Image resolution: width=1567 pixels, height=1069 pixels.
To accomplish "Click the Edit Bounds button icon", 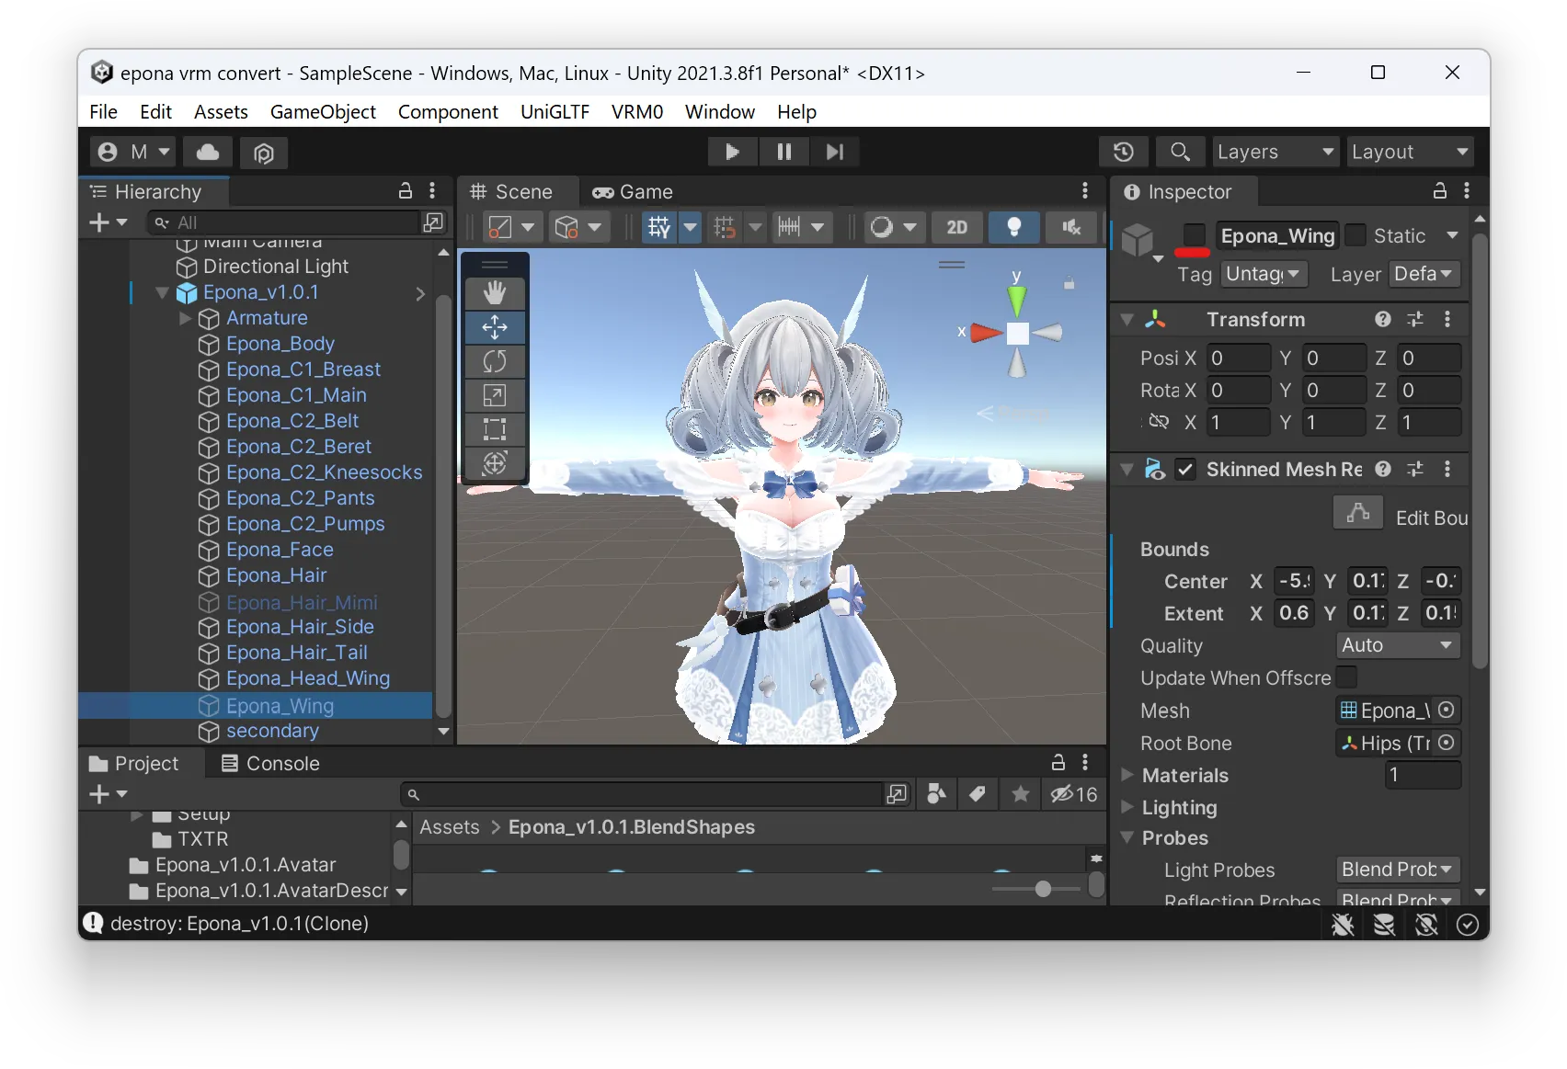I will 1358,513.
